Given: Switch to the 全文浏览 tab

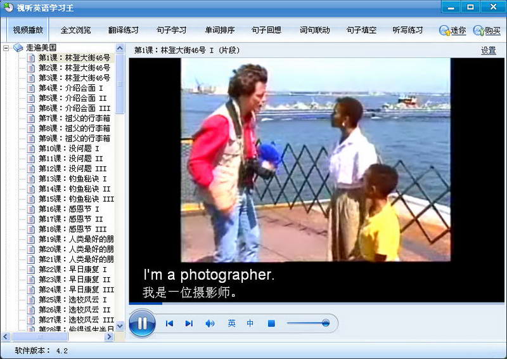Looking at the screenshot, I should tap(75, 30).
